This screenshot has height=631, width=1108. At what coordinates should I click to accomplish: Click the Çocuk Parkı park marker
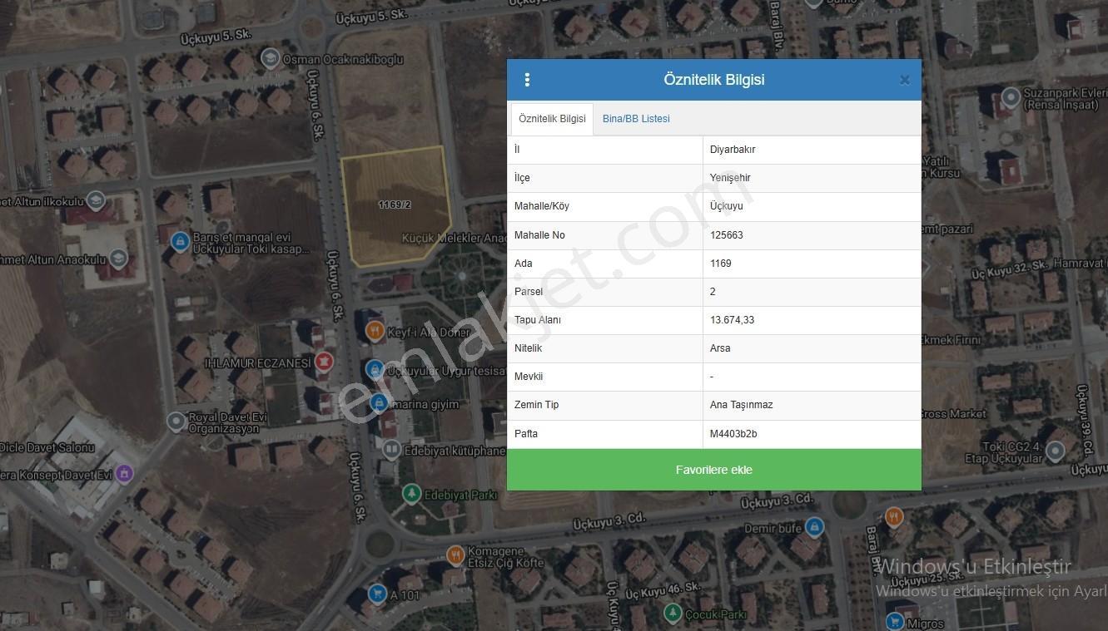(673, 614)
